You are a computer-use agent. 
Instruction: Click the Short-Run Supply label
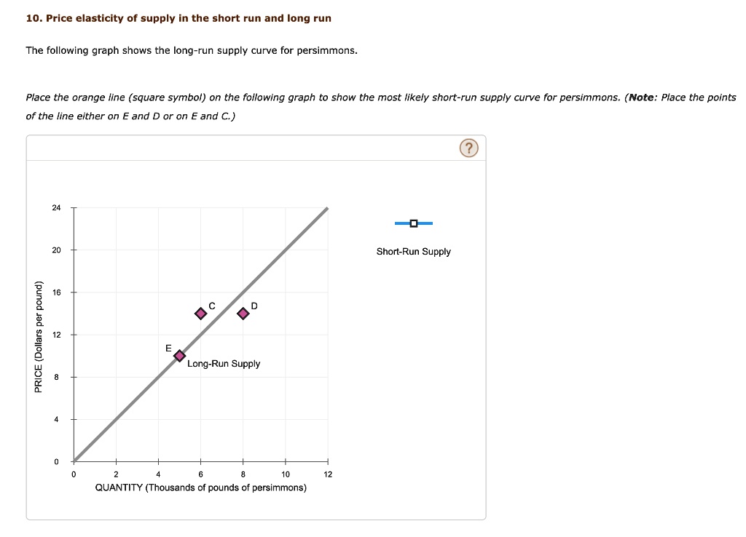(413, 252)
